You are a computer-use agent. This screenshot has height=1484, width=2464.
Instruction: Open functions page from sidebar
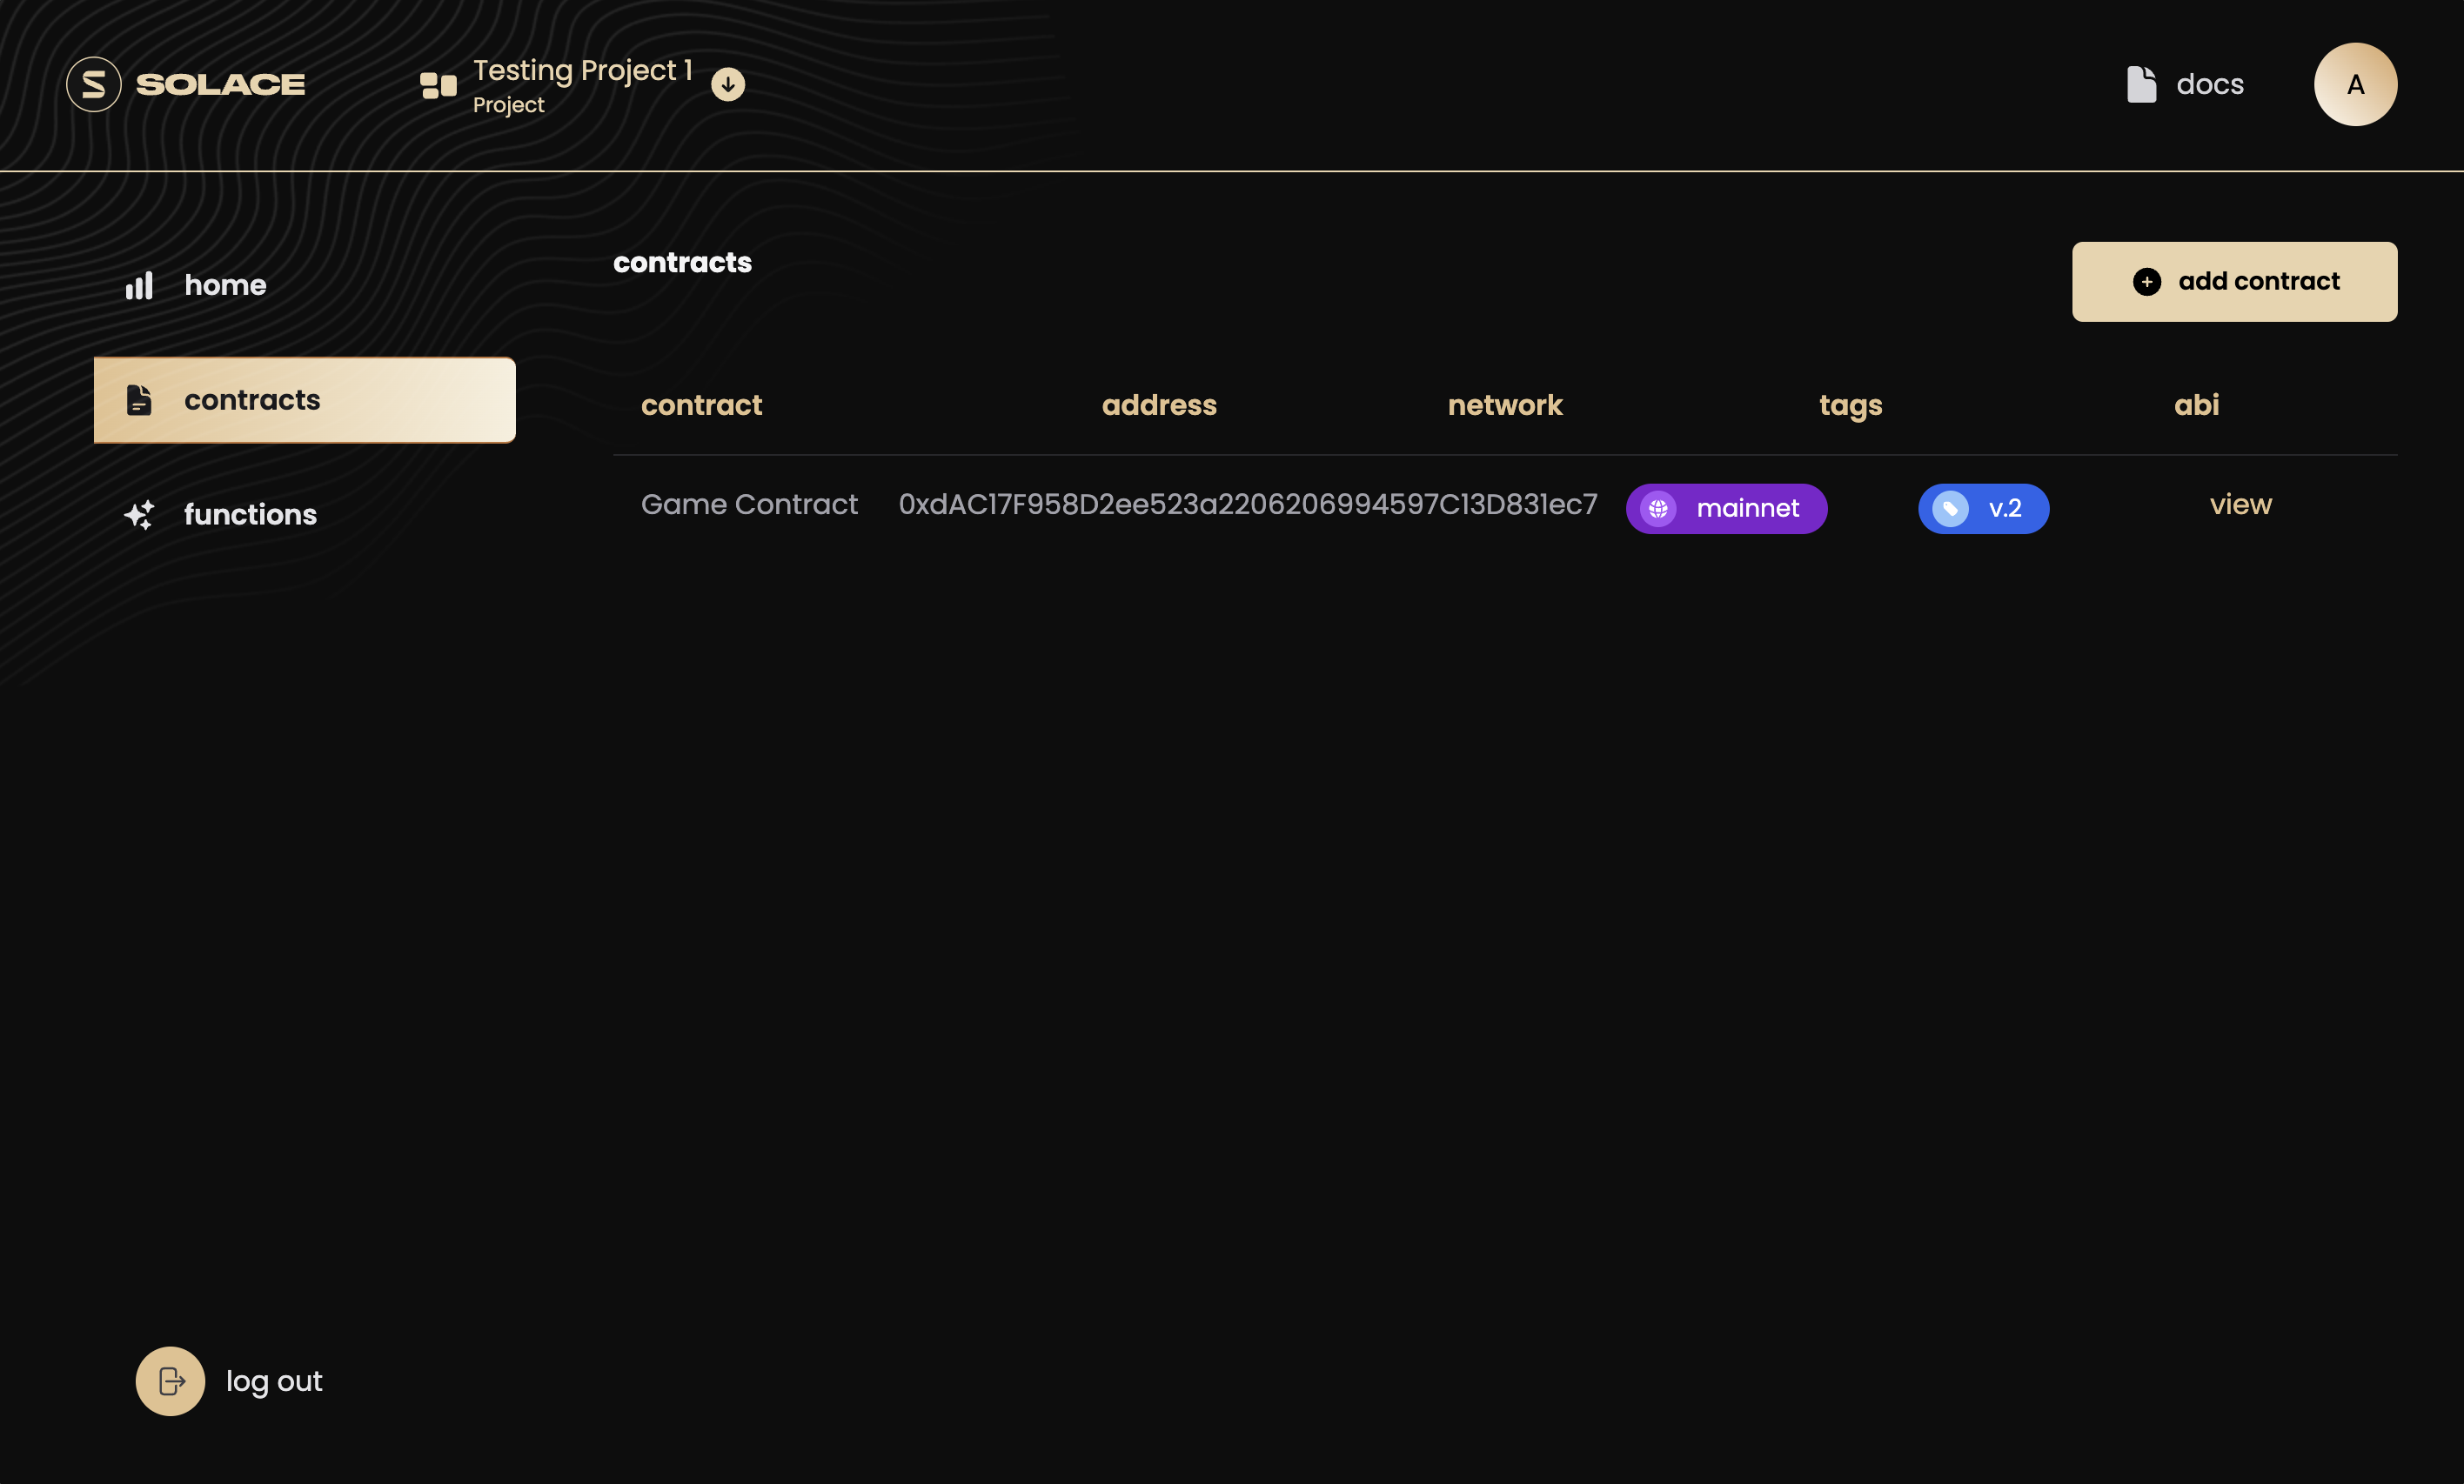[250, 514]
